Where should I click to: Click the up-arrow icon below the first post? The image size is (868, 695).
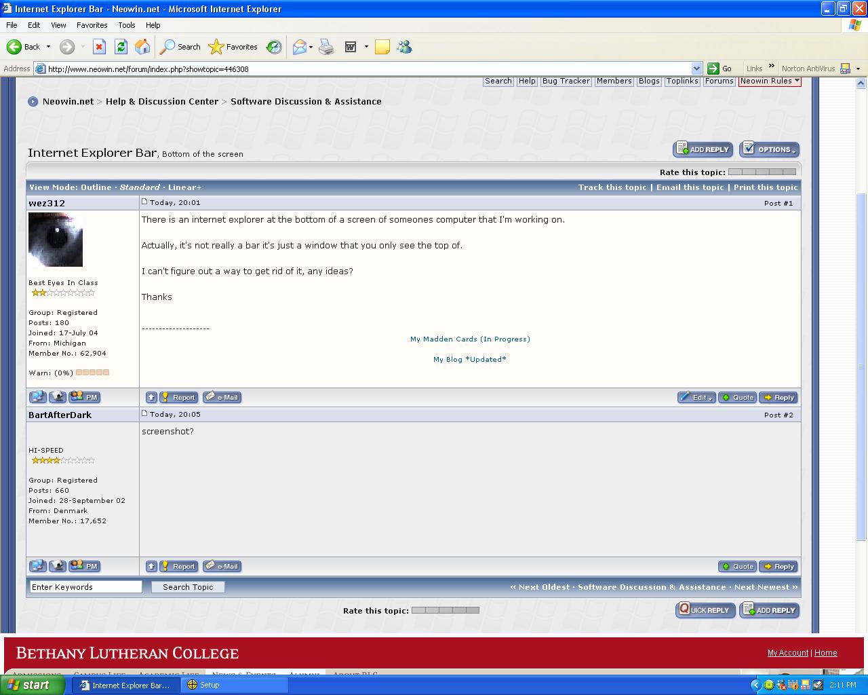(x=151, y=397)
